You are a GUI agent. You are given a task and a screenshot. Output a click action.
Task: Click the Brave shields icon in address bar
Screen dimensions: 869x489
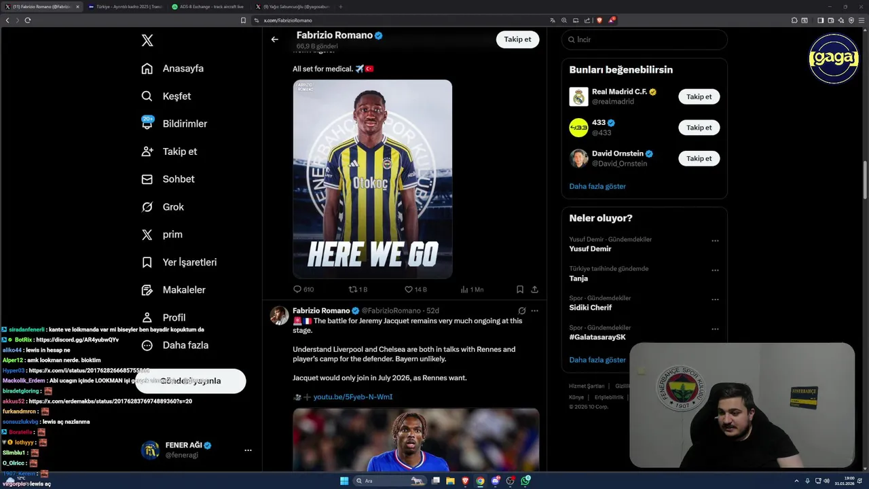pyautogui.click(x=599, y=20)
